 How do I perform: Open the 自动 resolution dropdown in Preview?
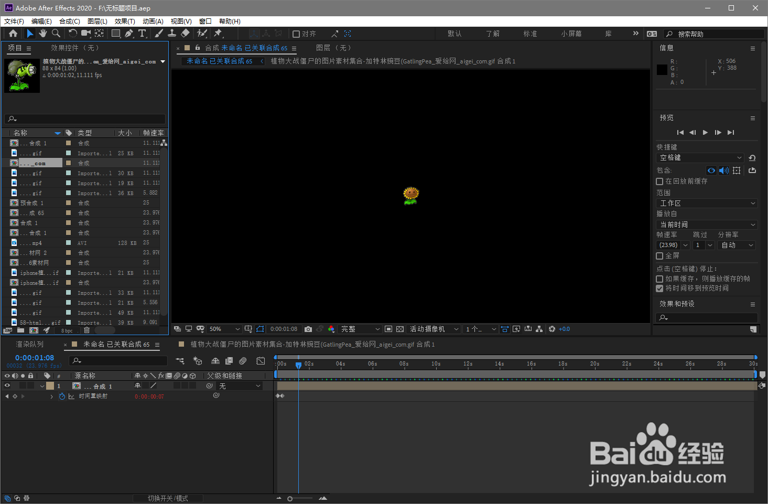click(737, 245)
